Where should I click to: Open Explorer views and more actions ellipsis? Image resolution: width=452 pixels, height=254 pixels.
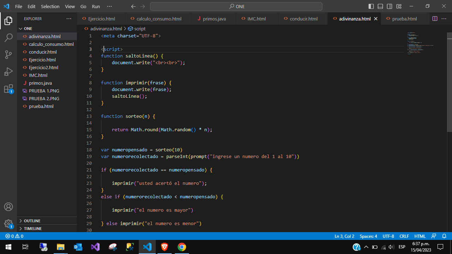69,19
